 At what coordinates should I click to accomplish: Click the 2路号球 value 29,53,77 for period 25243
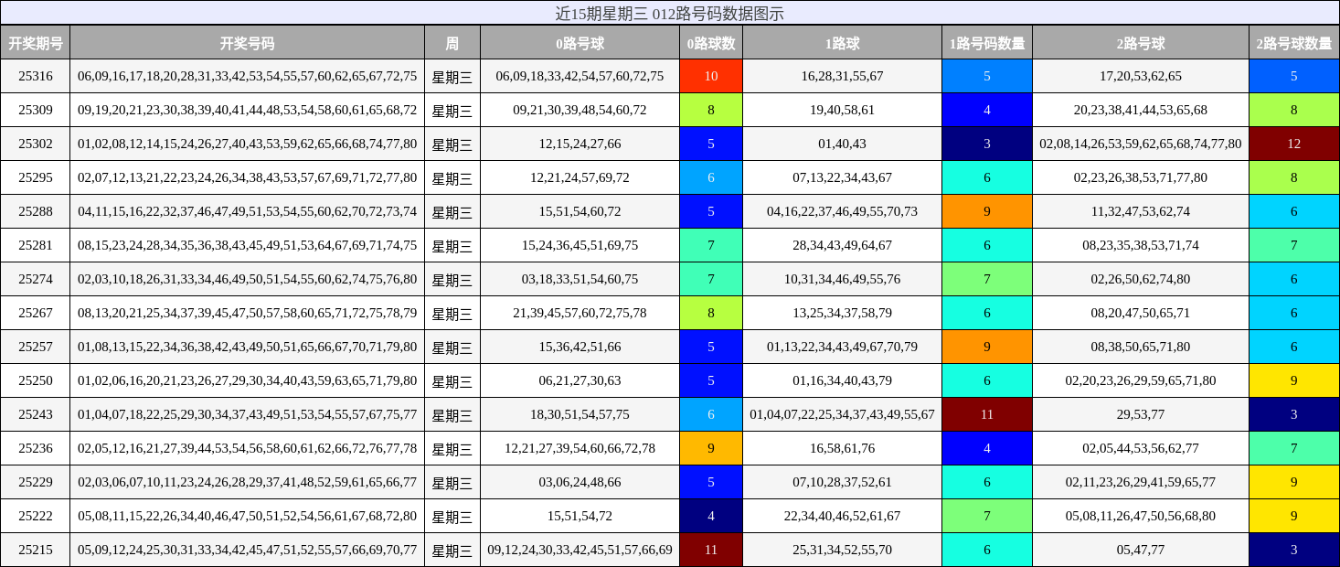click(x=1140, y=414)
